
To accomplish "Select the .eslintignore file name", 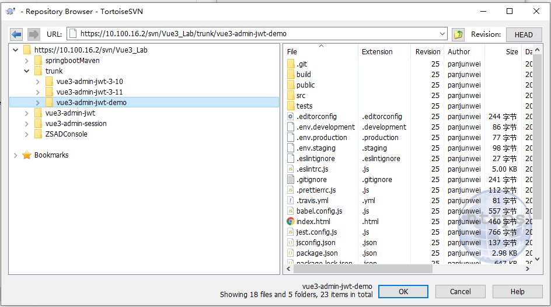I will coord(315,158).
